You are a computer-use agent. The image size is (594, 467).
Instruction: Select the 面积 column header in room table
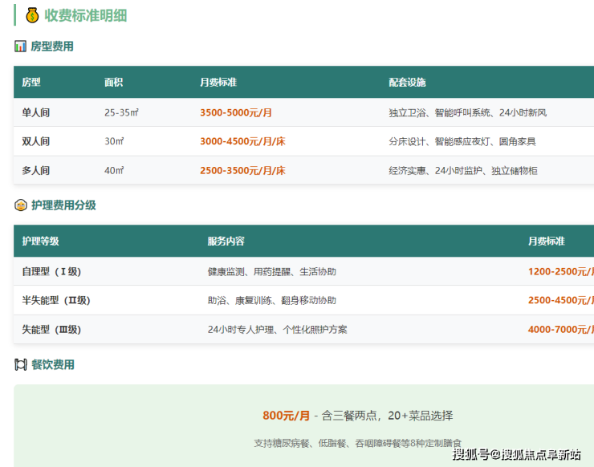point(113,83)
